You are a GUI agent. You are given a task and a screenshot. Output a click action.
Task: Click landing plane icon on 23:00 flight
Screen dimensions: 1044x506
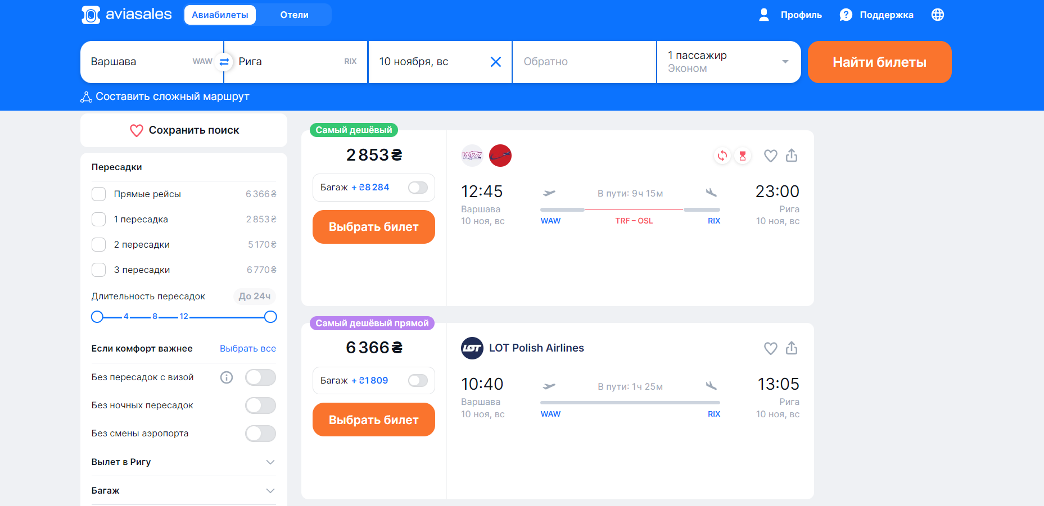point(711,193)
